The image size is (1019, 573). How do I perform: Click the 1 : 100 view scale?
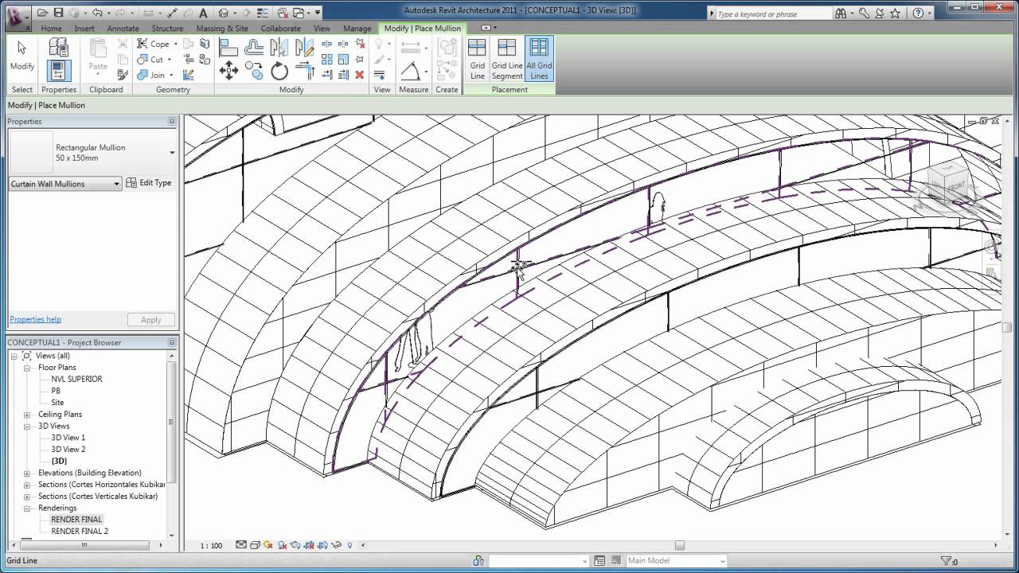(211, 546)
